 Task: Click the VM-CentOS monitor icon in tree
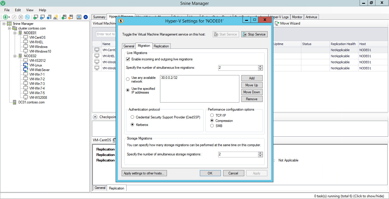click(x=26, y=38)
